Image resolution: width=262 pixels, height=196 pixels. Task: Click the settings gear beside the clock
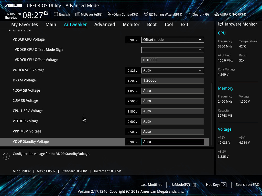click(46, 13)
